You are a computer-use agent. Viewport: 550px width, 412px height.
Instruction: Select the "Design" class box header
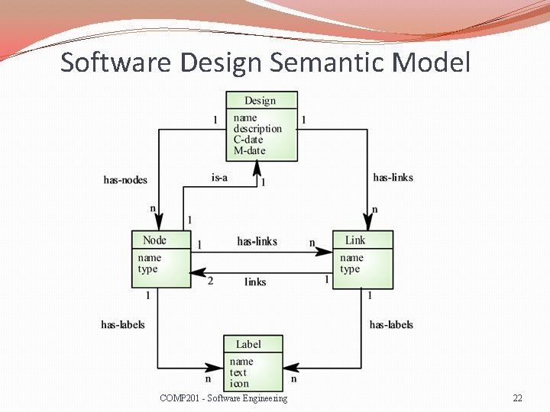click(x=262, y=101)
